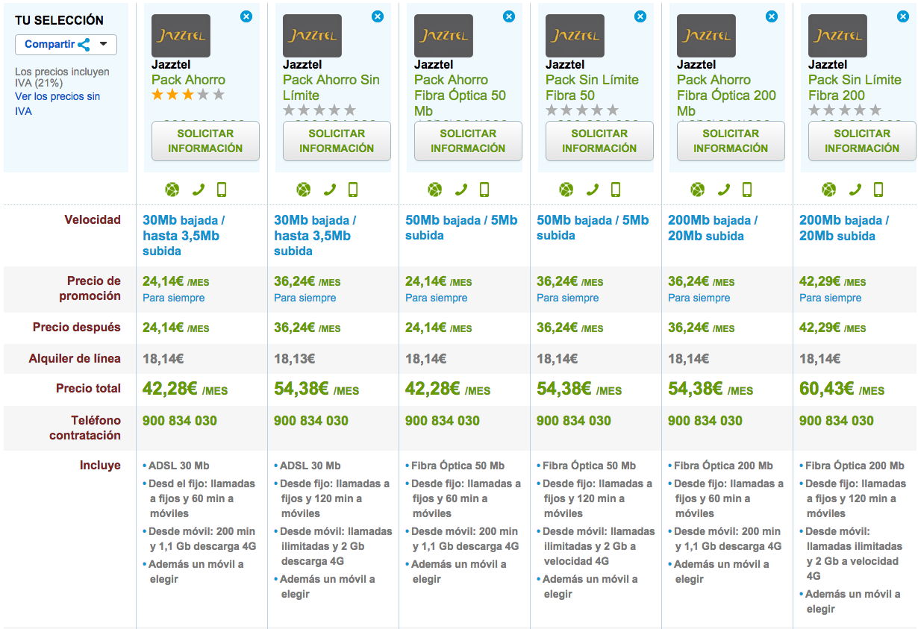Click the star rating under Pack Ahorro
Image resolution: width=918 pixels, height=629 pixels.
[x=188, y=95]
